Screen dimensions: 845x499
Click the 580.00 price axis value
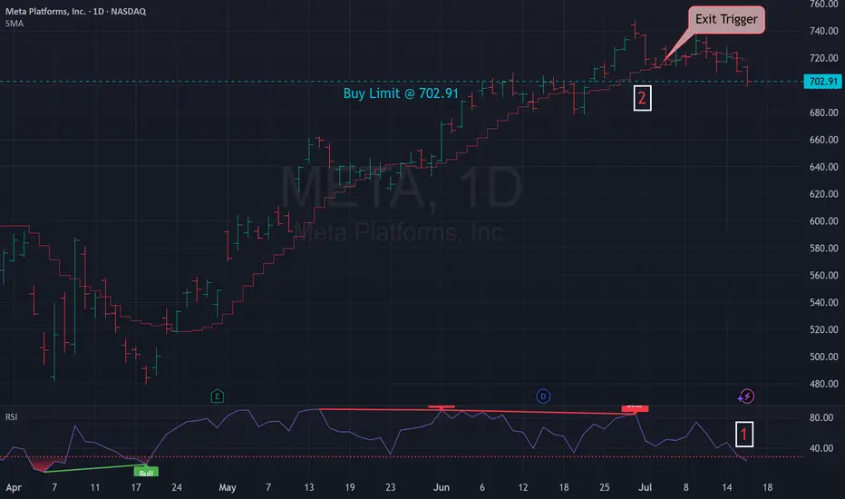click(x=824, y=249)
